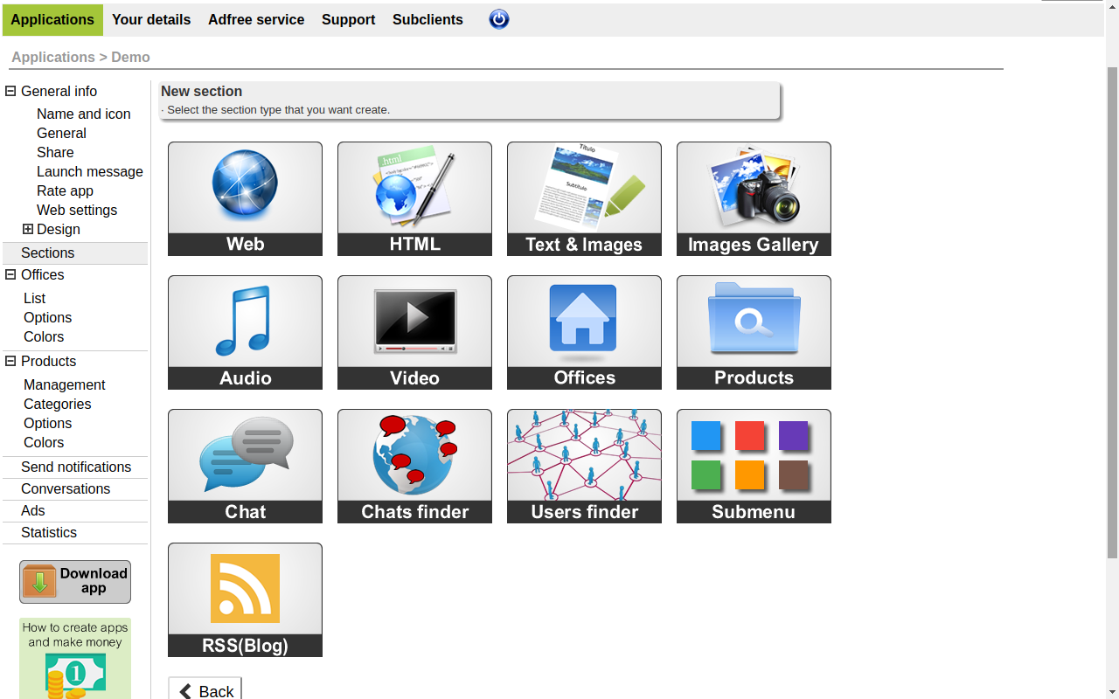Collapse the Products tree node
Image resolution: width=1119 pixels, height=699 pixels.
coord(10,361)
